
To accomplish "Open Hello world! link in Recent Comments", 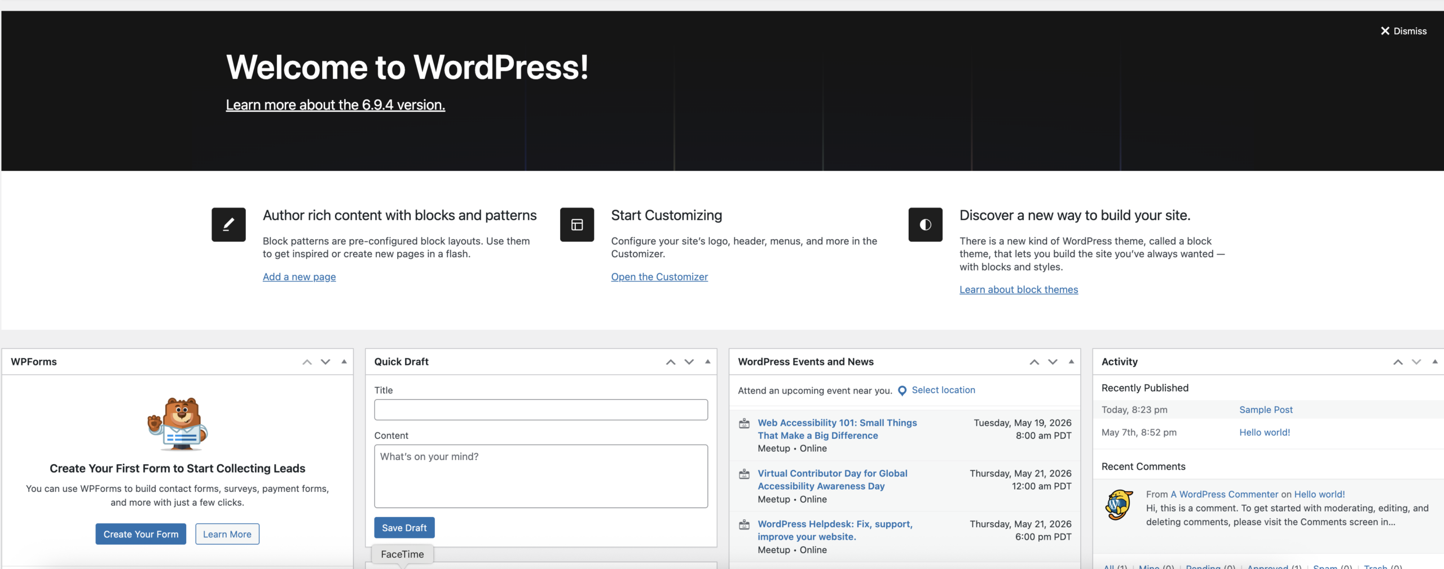I will [1319, 495].
